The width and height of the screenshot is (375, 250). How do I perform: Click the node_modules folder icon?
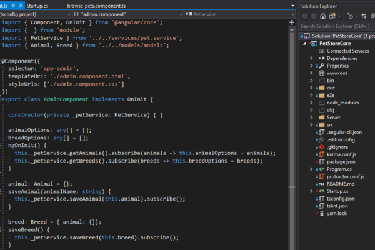pos(322,103)
